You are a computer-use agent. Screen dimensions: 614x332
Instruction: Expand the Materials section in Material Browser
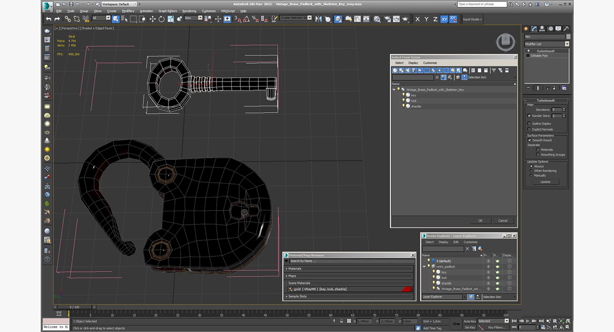[295, 269]
